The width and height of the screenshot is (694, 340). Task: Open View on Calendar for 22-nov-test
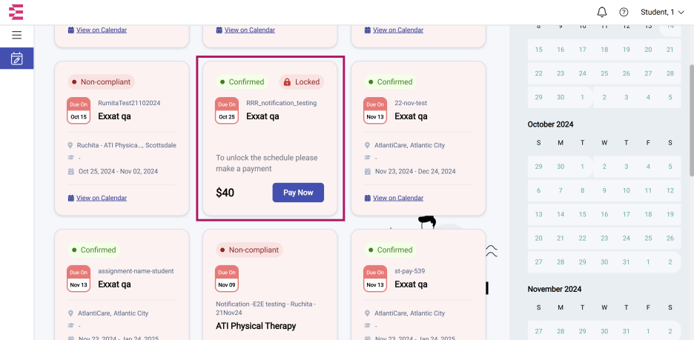[x=398, y=198]
